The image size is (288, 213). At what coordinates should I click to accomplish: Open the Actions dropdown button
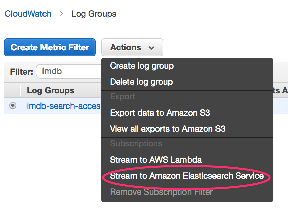click(132, 47)
